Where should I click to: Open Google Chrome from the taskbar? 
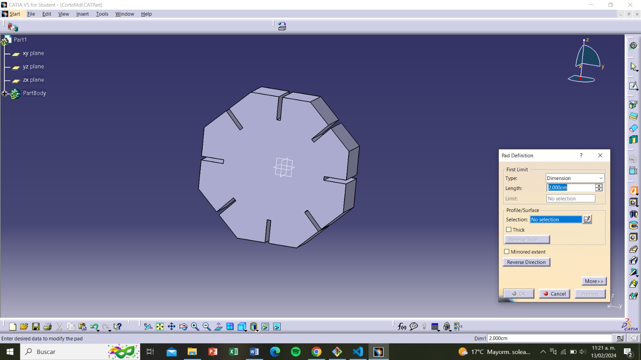(x=316, y=352)
